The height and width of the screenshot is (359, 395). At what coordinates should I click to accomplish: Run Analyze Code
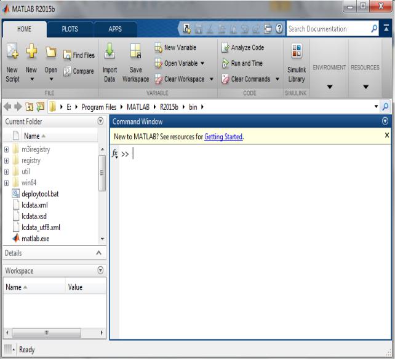pos(242,47)
